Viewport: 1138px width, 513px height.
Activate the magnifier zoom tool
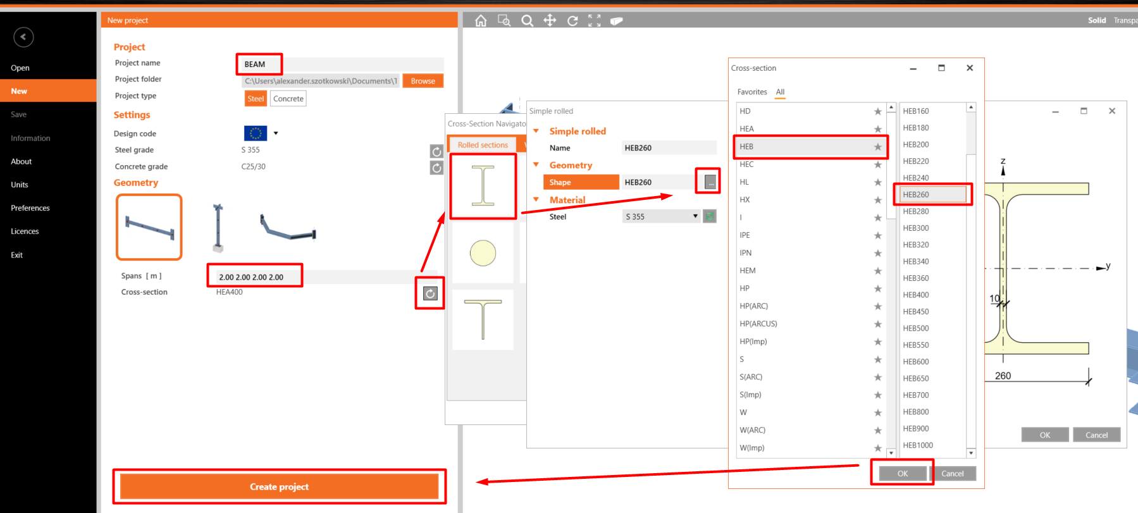527,21
